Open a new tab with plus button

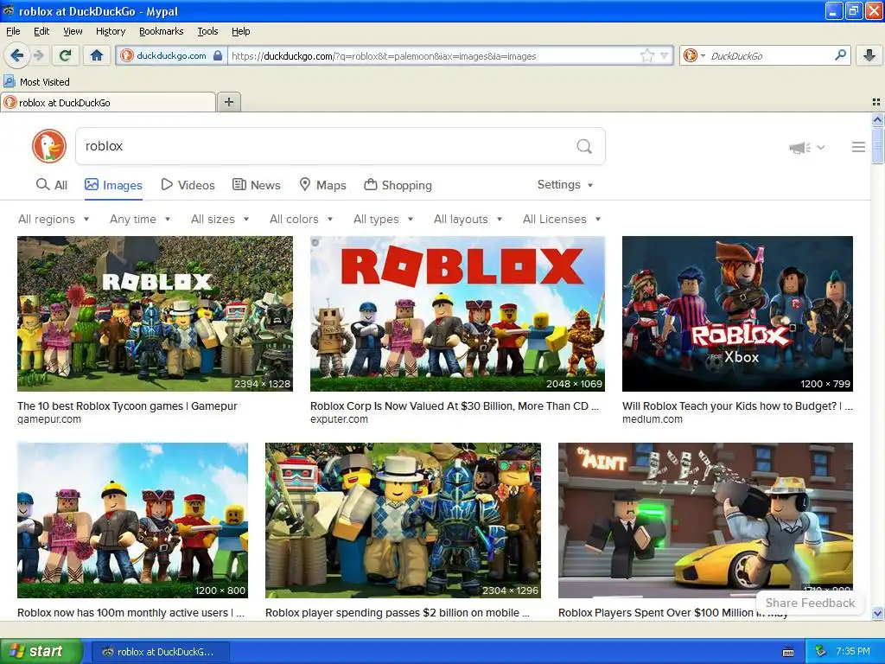click(228, 102)
